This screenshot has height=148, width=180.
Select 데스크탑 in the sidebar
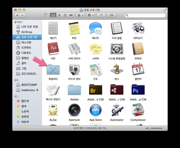pos(27,42)
